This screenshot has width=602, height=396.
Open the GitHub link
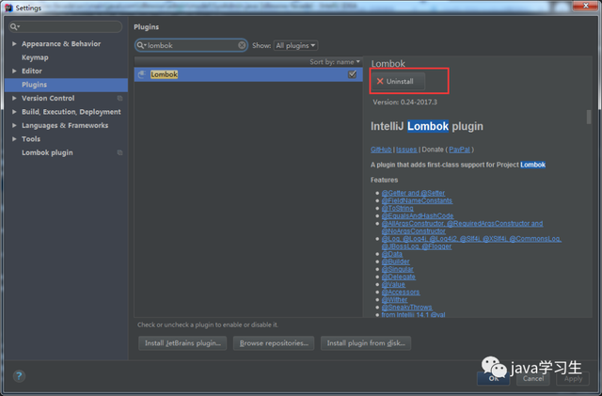pos(381,150)
